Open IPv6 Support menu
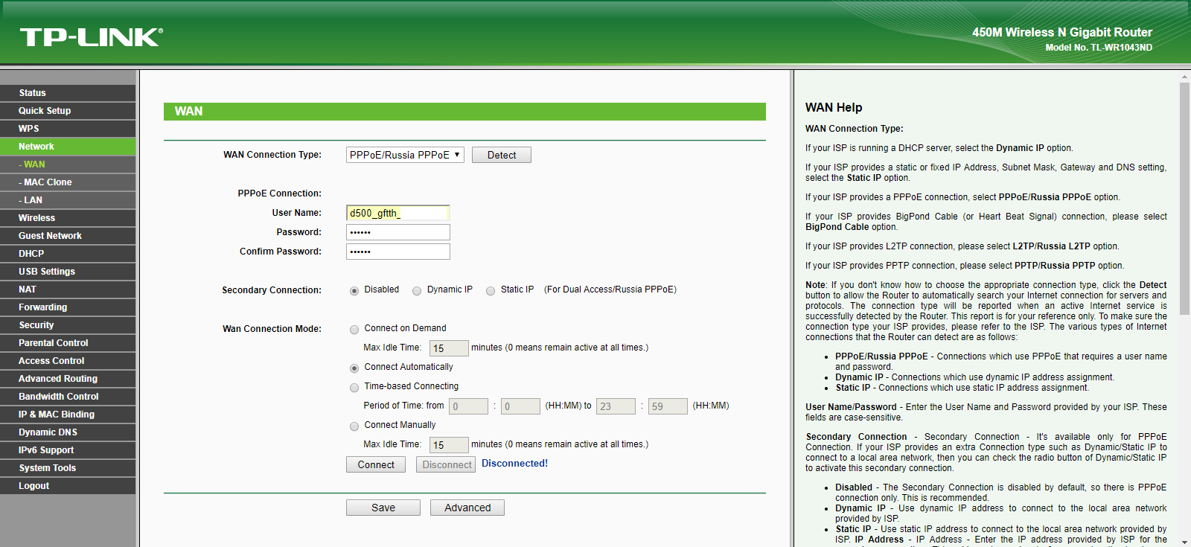This screenshot has width=1191, height=547. (x=68, y=450)
